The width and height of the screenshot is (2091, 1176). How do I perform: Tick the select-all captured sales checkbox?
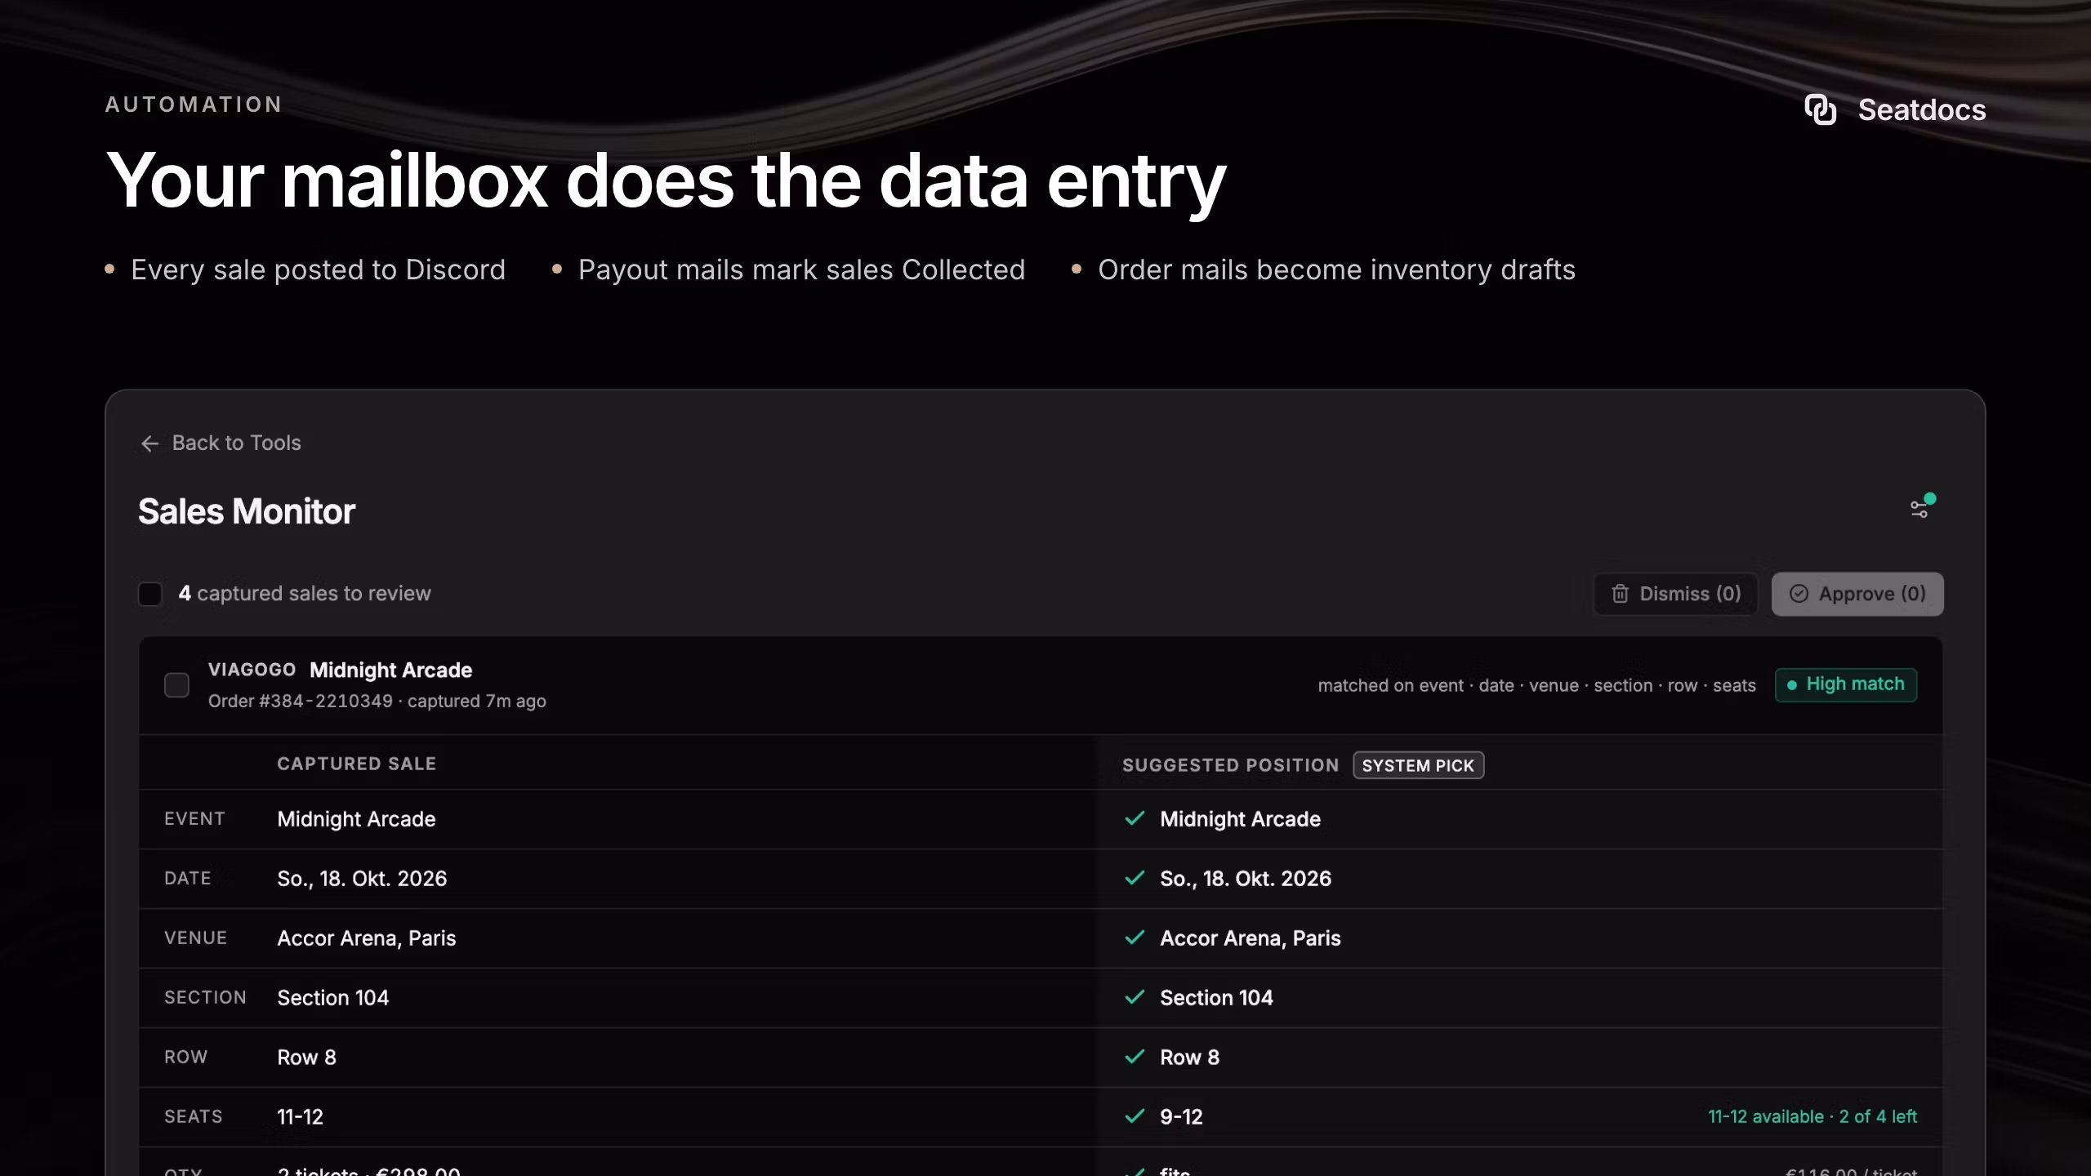150,594
